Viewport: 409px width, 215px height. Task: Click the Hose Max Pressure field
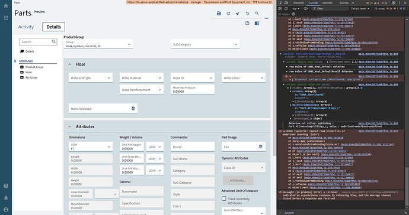tap(193, 90)
